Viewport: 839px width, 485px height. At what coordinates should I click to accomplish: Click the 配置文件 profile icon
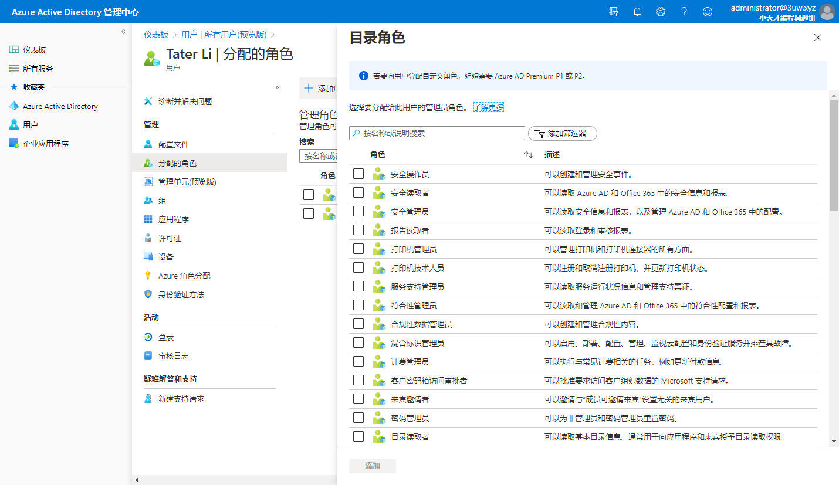(x=148, y=144)
